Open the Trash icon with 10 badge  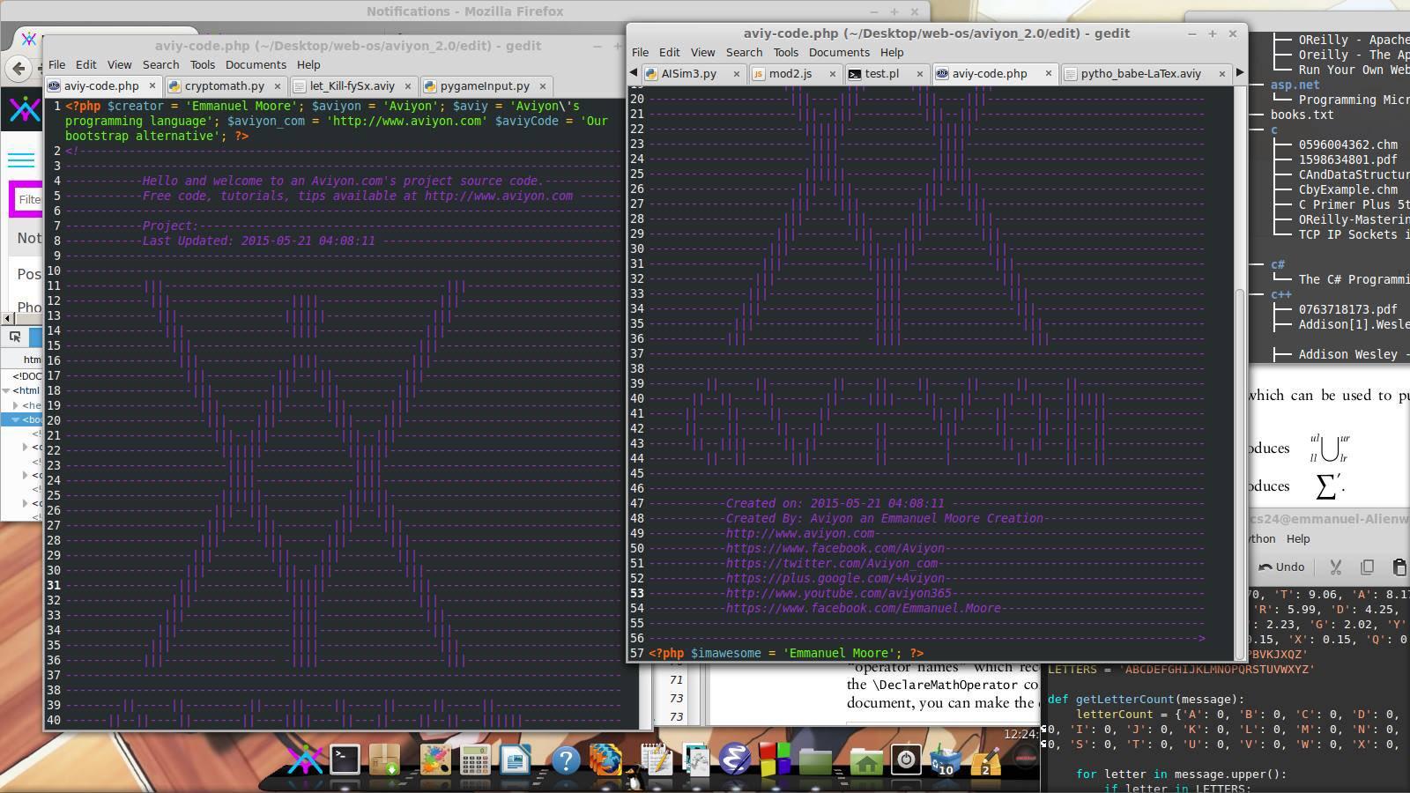pyautogui.click(x=946, y=760)
